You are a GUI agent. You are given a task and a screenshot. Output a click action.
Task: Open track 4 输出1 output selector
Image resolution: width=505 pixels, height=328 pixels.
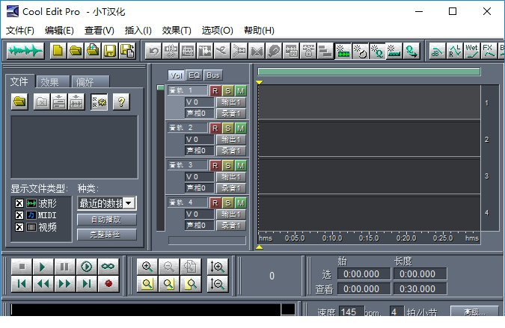[231, 214]
